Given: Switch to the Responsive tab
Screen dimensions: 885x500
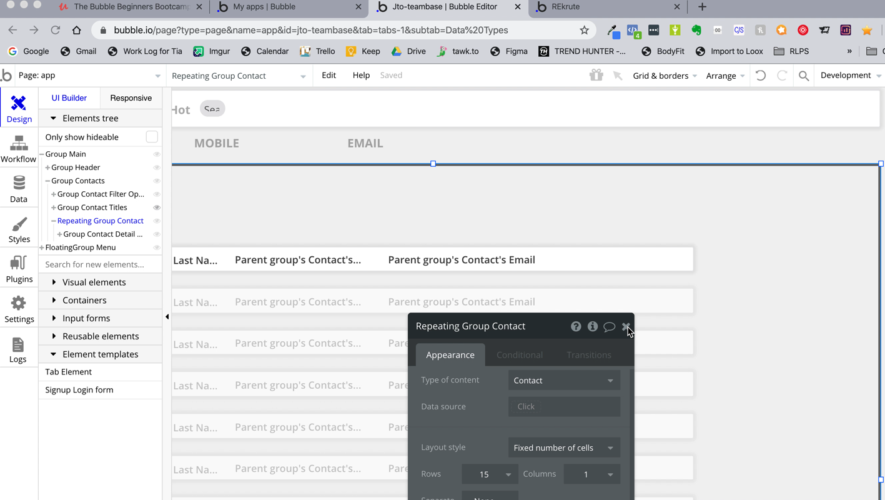Looking at the screenshot, I should (131, 98).
